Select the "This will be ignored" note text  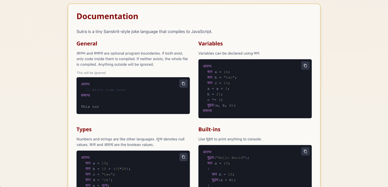[x=91, y=73]
